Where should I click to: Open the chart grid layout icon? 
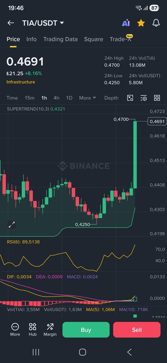coord(157,98)
